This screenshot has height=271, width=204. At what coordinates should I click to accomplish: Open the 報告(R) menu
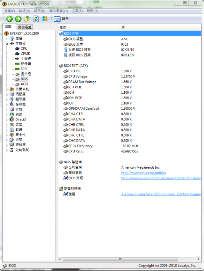(x=40, y=11)
